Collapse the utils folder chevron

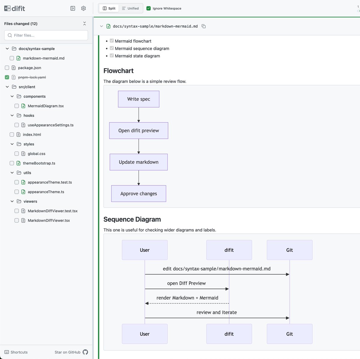tap(12, 173)
